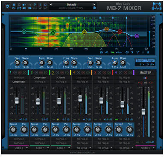This screenshot has width=164, height=157.
Task: Click the info 'i' icon in toolbar
Action: tap(40, 5)
